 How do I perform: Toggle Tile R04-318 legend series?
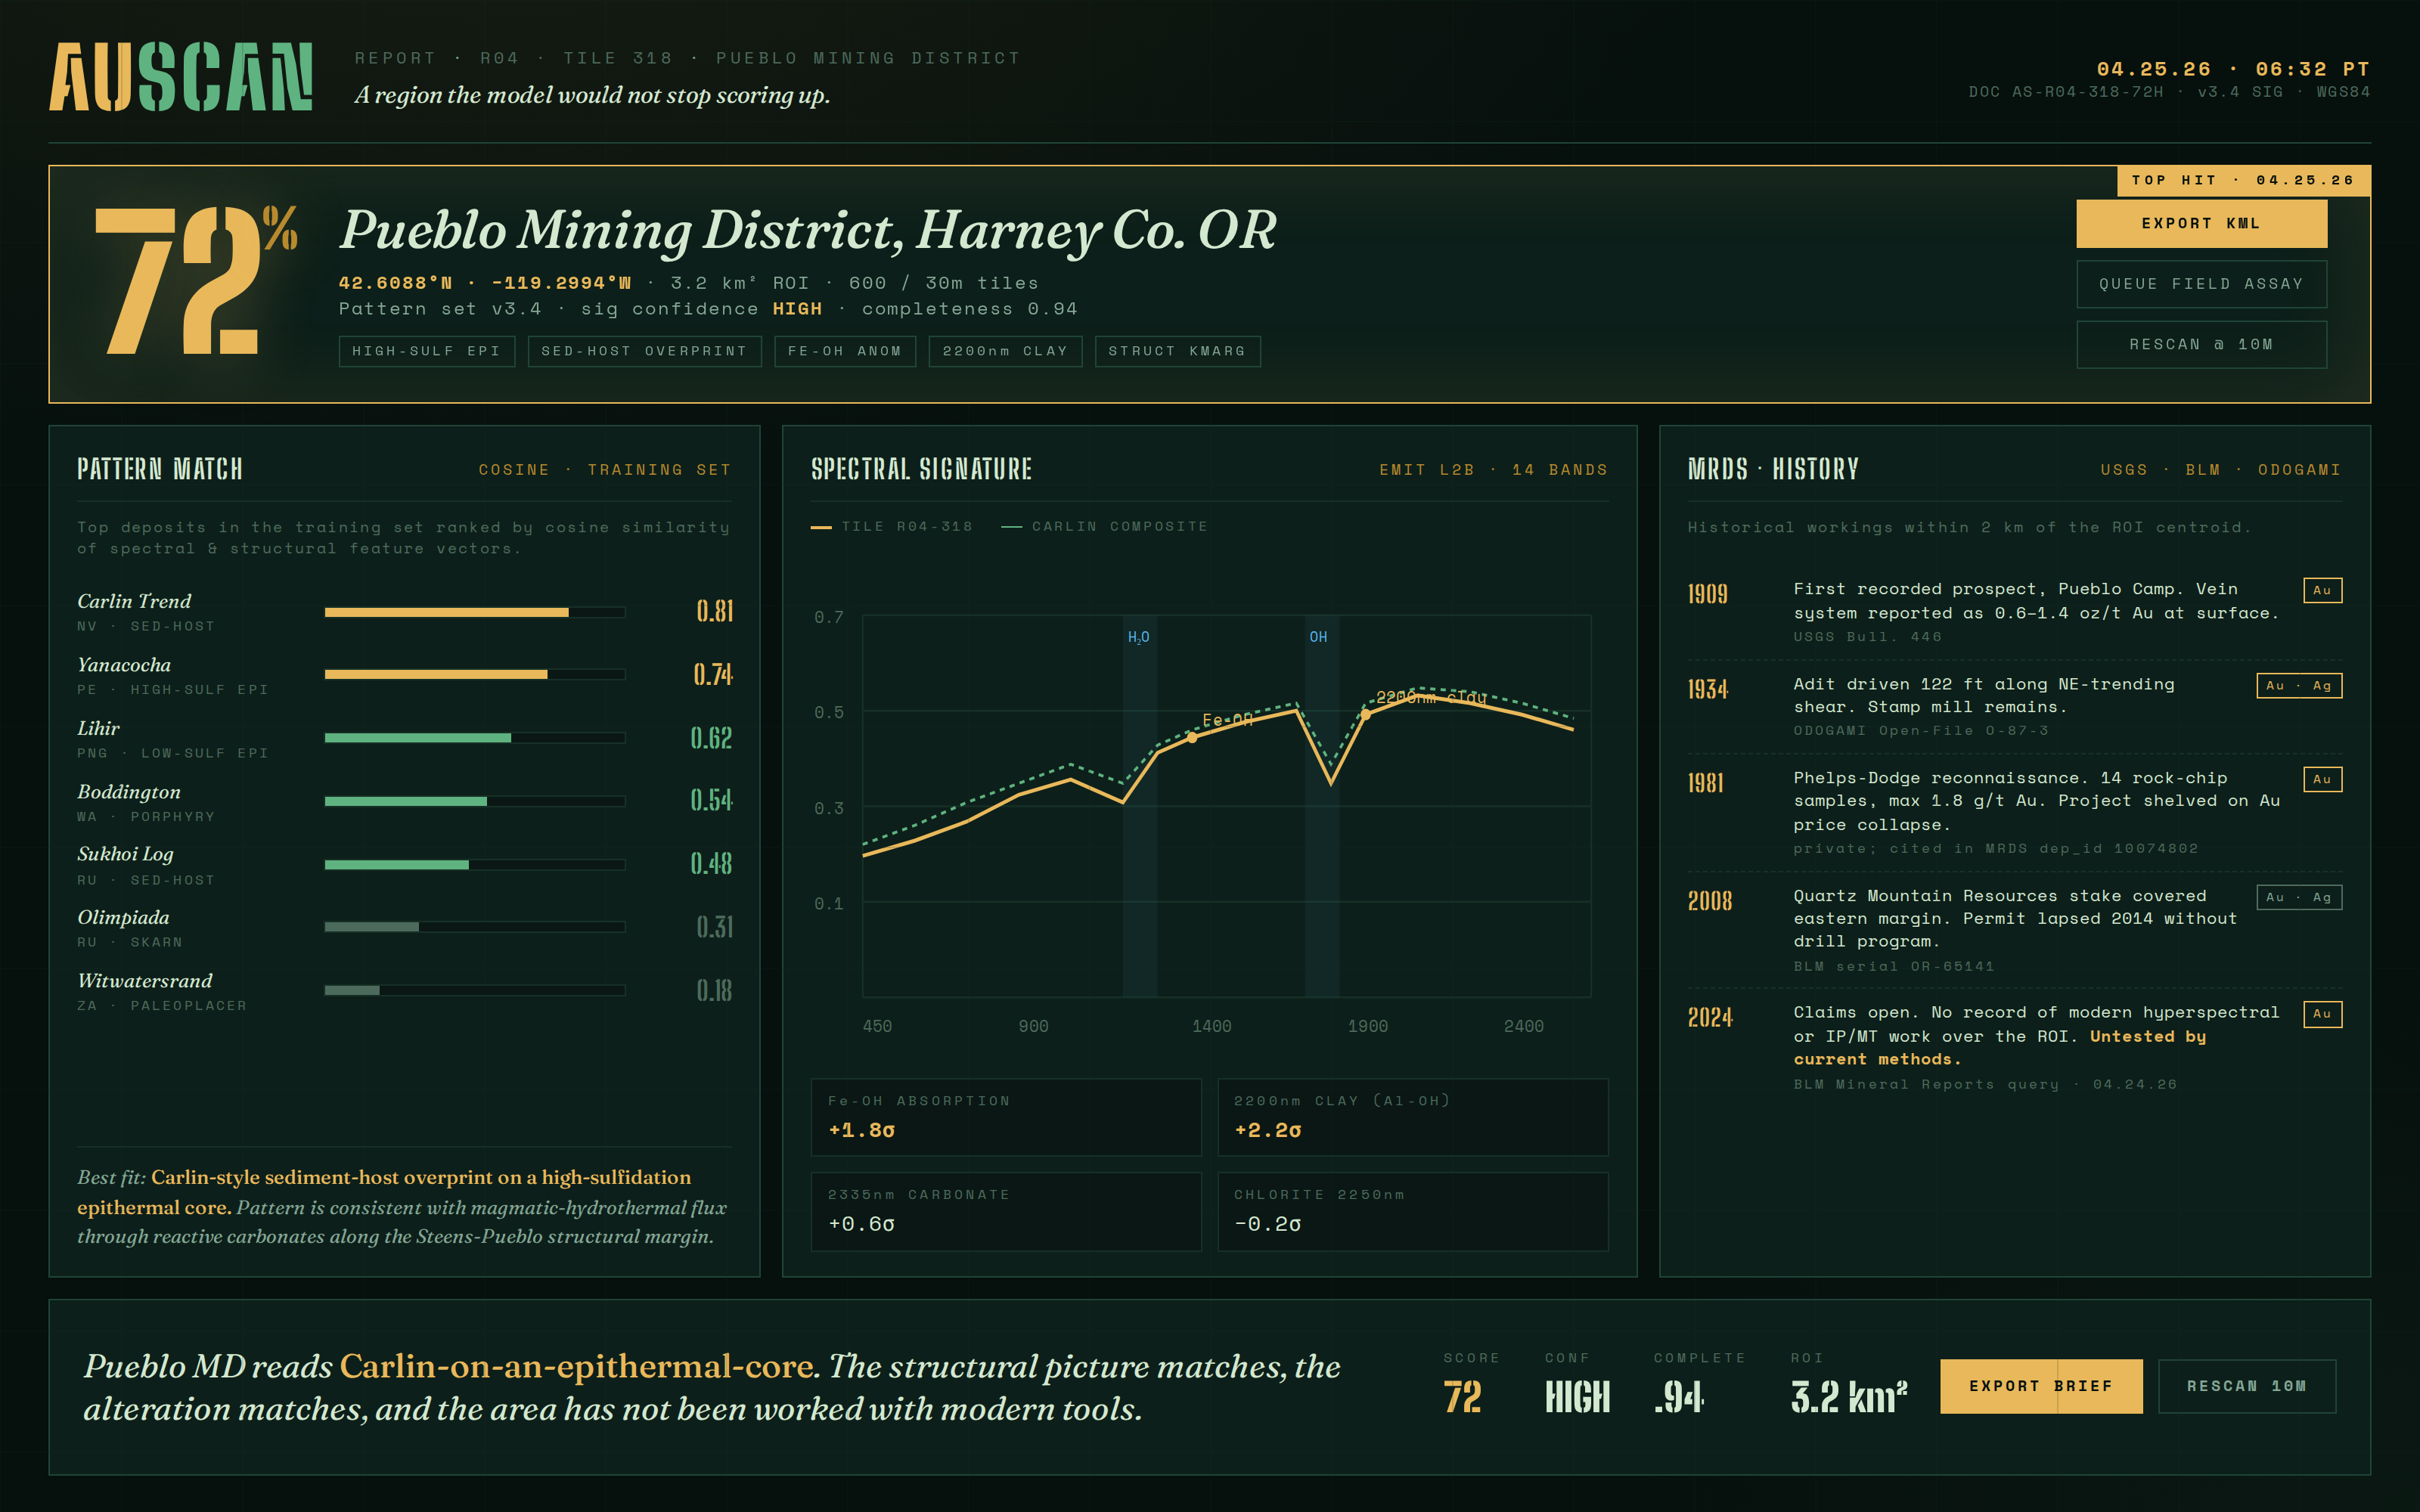click(891, 527)
